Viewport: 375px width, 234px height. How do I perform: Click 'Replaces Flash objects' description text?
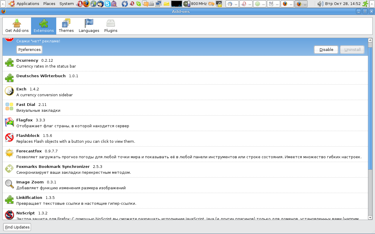click(x=76, y=142)
